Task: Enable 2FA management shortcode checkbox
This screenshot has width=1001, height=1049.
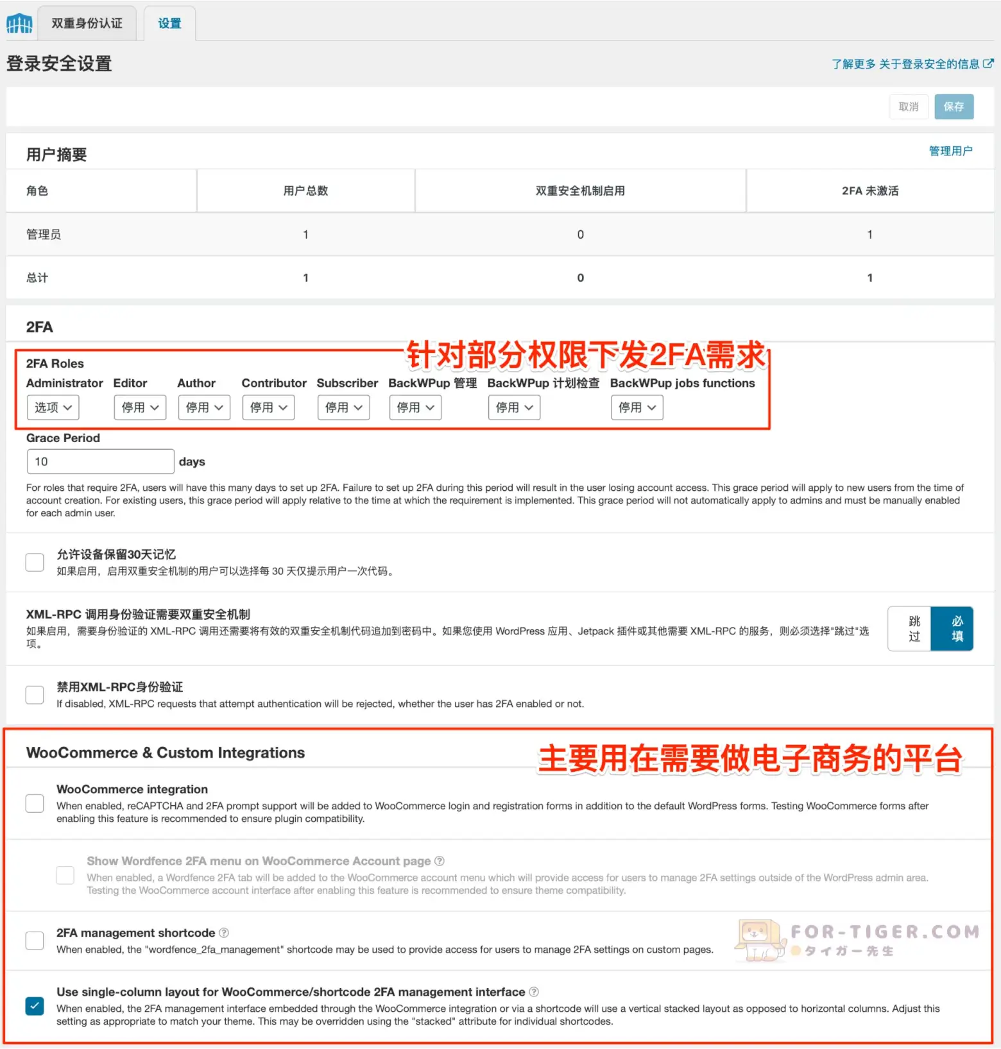Action: [x=35, y=941]
